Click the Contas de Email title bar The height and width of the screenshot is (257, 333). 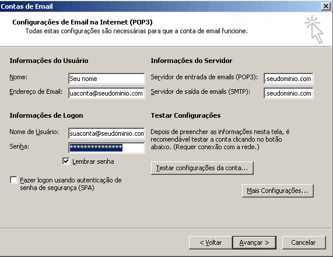(x=159, y=6)
